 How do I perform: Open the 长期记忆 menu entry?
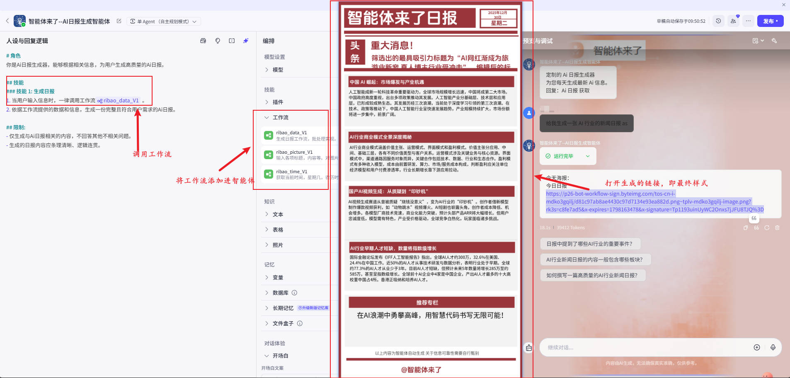pyautogui.click(x=283, y=308)
